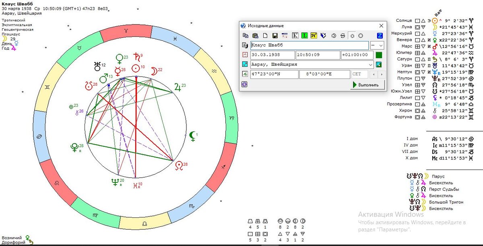Click the longitude field 8°03'00"E
This screenshot has height=246, width=483.
325,74
